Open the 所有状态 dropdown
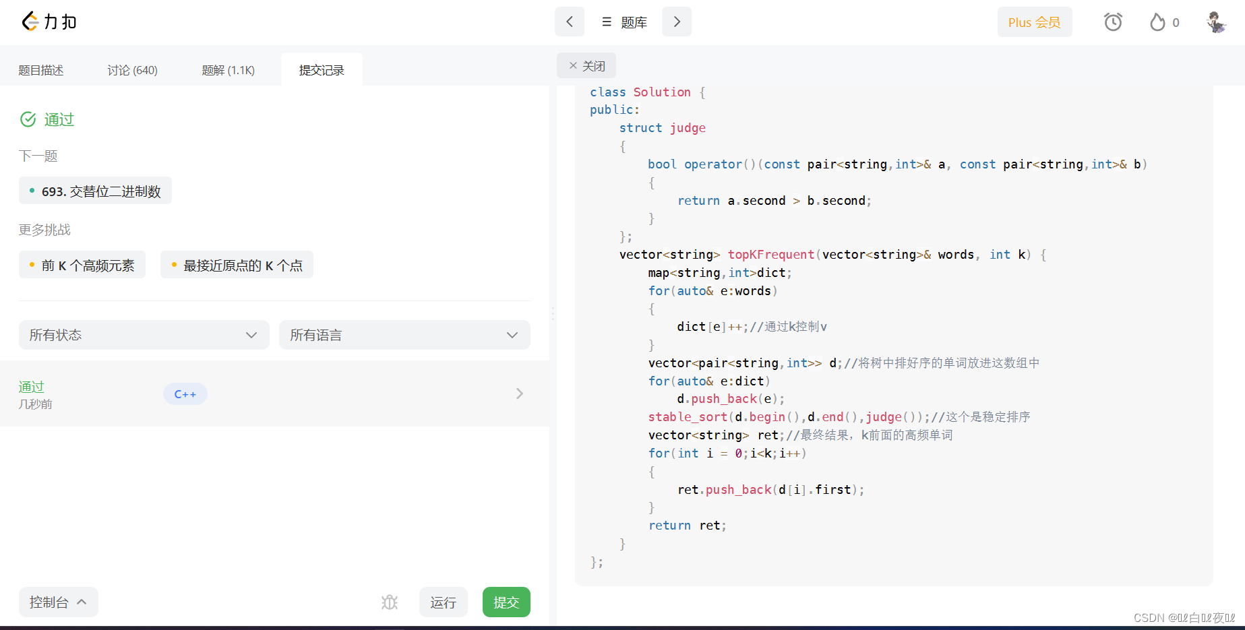1245x630 pixels. [143, 335]
